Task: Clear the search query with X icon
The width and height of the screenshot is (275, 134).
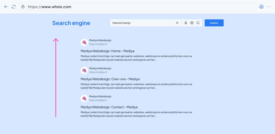Action: pos(177,23)
